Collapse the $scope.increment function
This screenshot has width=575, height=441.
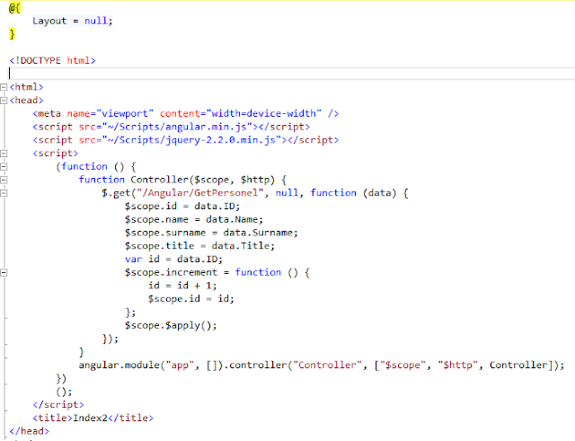click(x=4, y=272)
